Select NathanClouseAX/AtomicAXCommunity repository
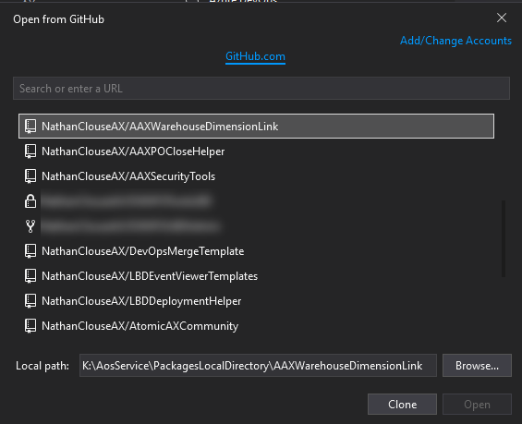522x424 pixels. tap(256, 326)
